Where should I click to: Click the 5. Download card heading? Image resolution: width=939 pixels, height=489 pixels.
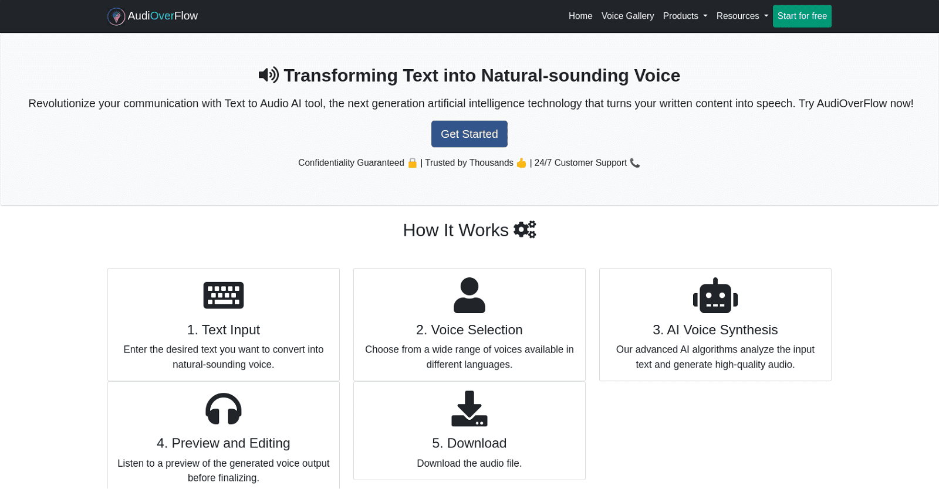pyautogui.click(x=469, y=443)
